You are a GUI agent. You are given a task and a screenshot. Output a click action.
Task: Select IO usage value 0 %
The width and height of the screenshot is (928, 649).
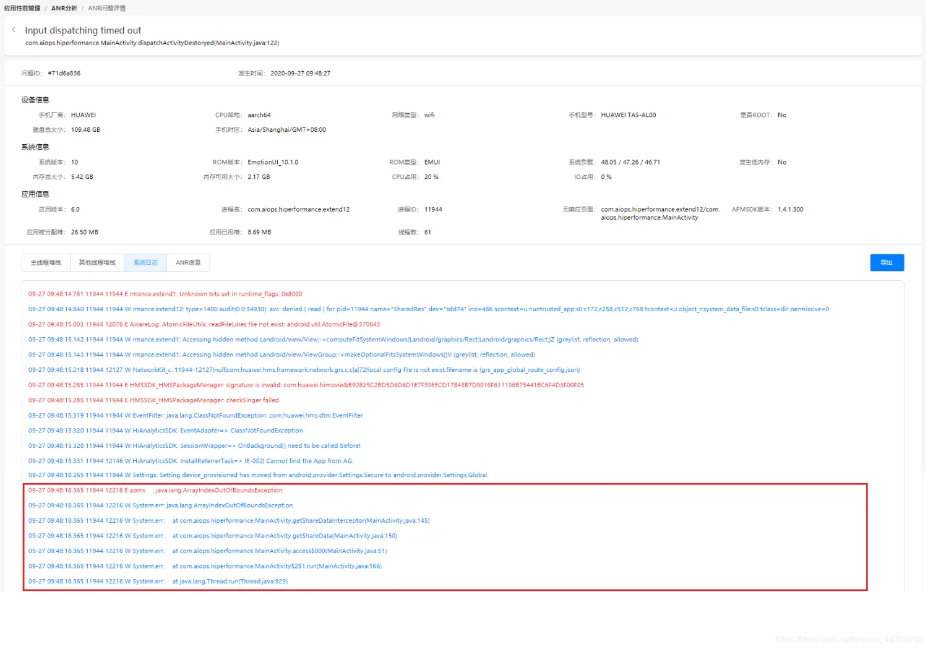pyautogui.click(x=606, y=177)
